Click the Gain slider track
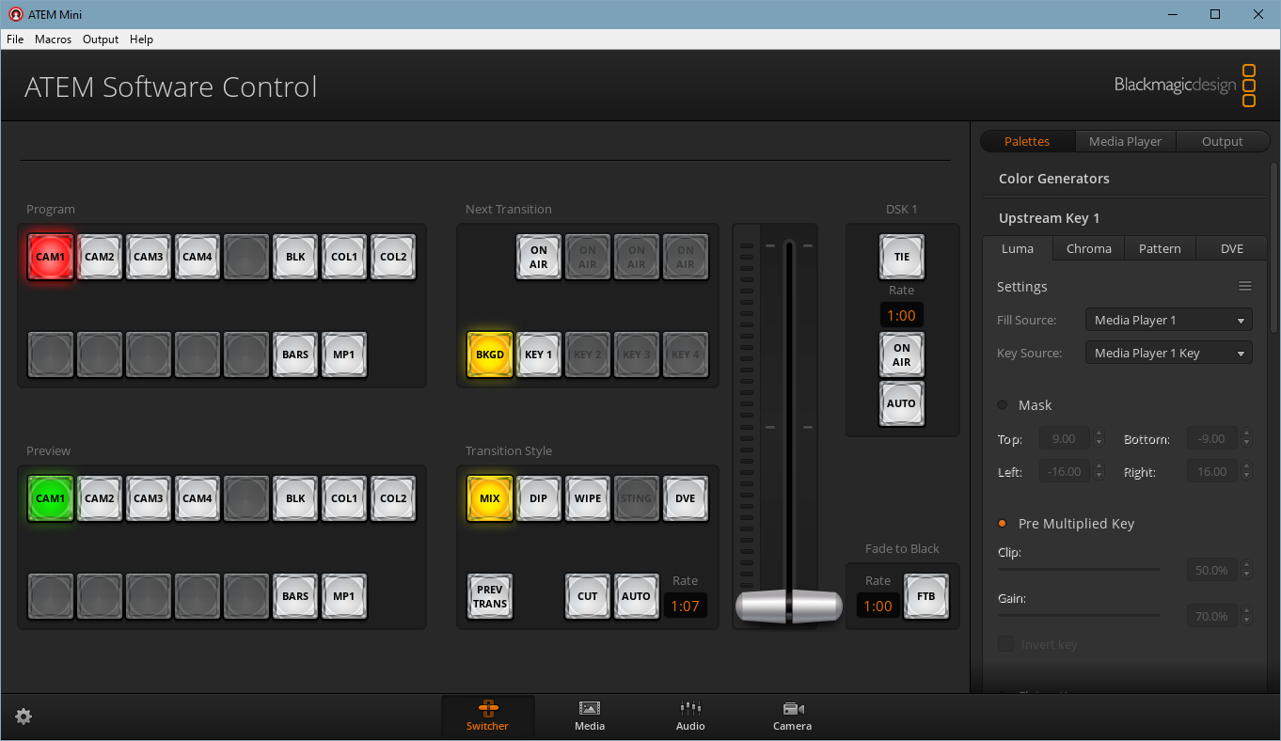The height and width of the screenshot is (741, 1281). point(1078,615)
